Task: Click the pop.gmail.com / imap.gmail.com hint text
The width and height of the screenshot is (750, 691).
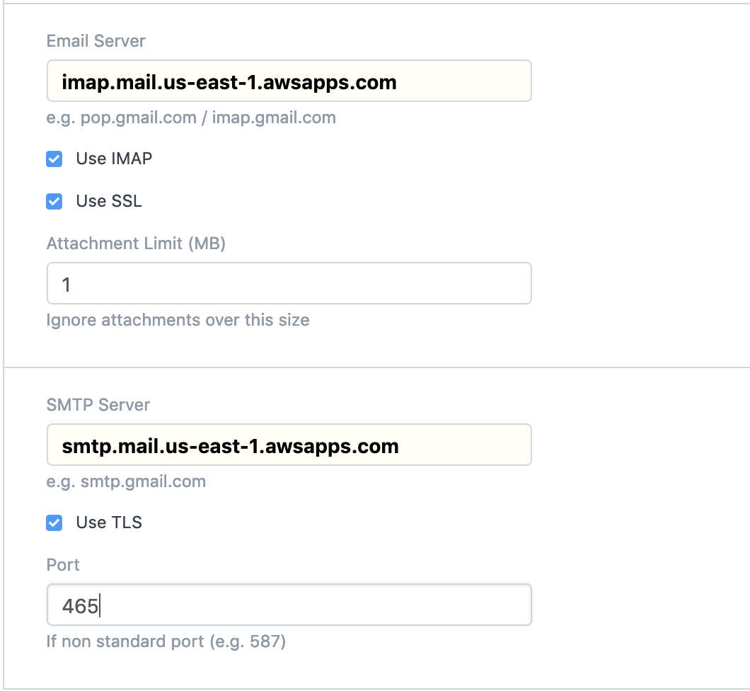Action: [191, 118]
